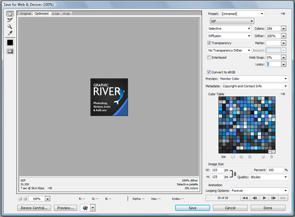295x217 pixels.
Task: Open browser selection dropdown arrow
Action: pos(93,208)
